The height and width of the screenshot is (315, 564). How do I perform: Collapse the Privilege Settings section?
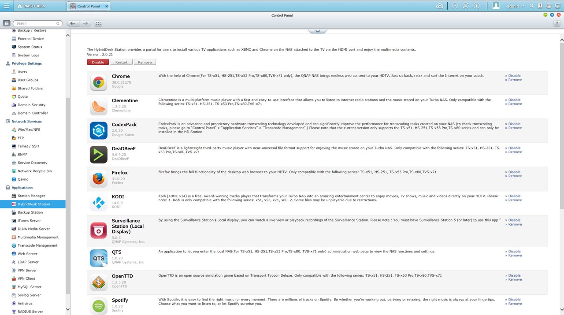pyautogui.click(x=26, y=63)
